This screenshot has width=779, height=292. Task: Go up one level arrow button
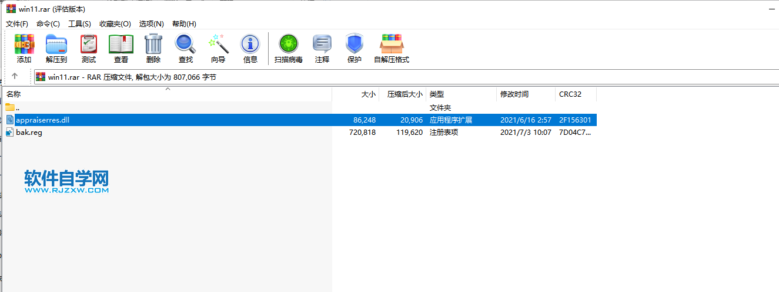[x=15, y=76]
